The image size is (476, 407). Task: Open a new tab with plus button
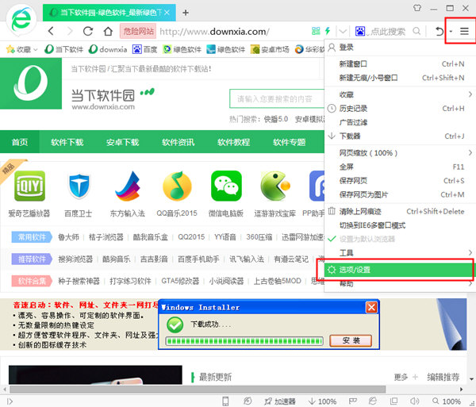pos(186,13)
